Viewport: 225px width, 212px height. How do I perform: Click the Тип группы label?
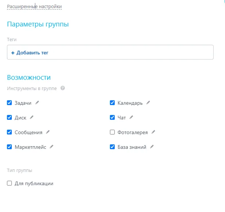point(19,170)
